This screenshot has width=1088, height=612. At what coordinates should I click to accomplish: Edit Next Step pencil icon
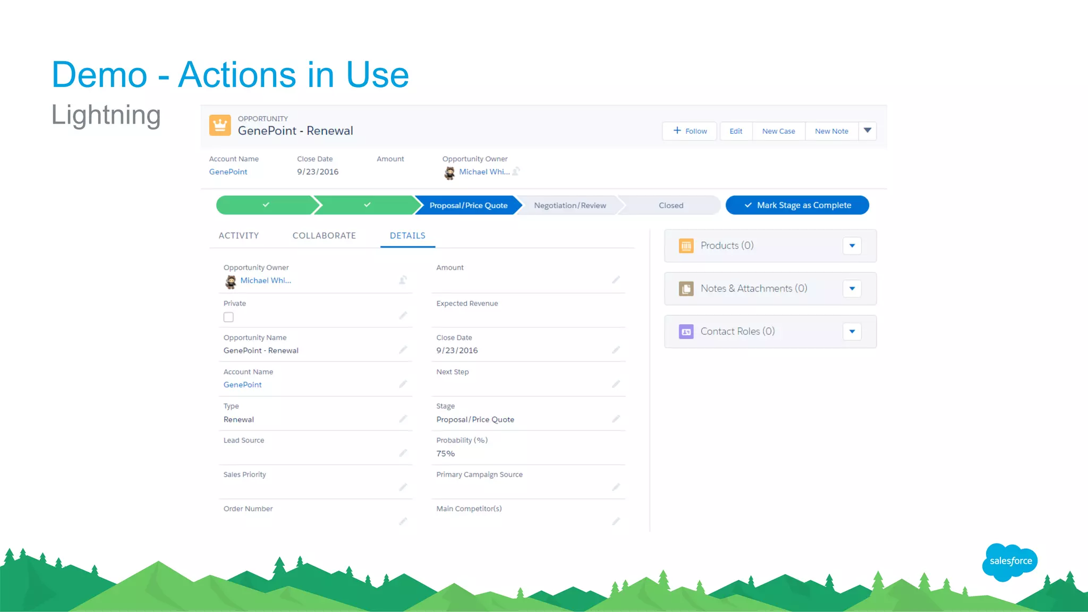tap(616, 384)
